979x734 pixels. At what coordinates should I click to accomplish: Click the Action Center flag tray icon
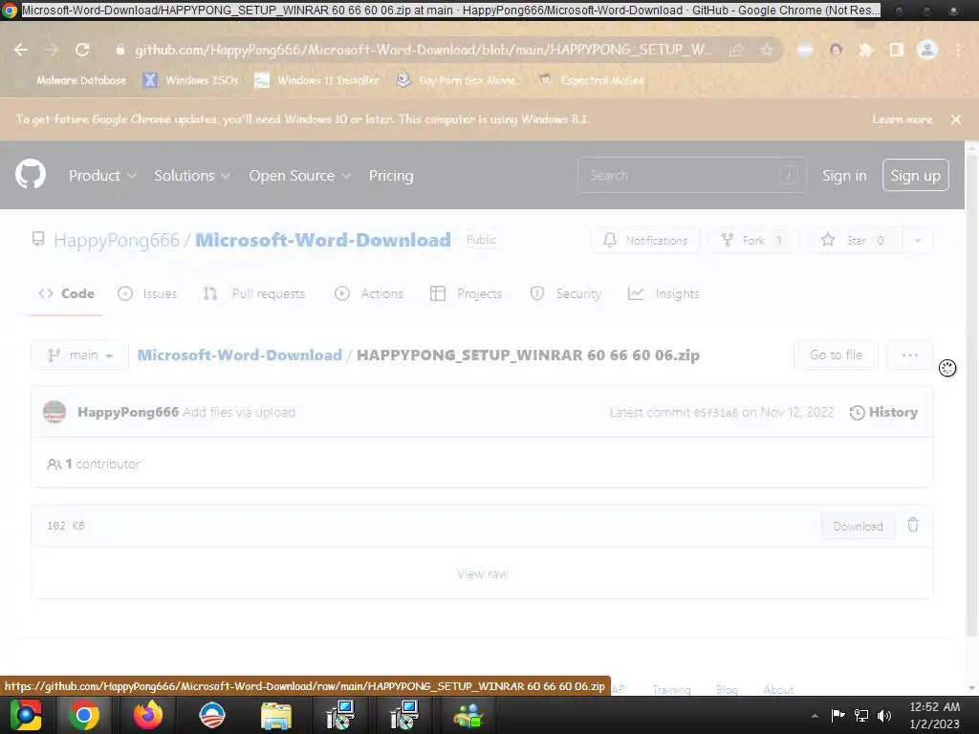coord(838,715)
